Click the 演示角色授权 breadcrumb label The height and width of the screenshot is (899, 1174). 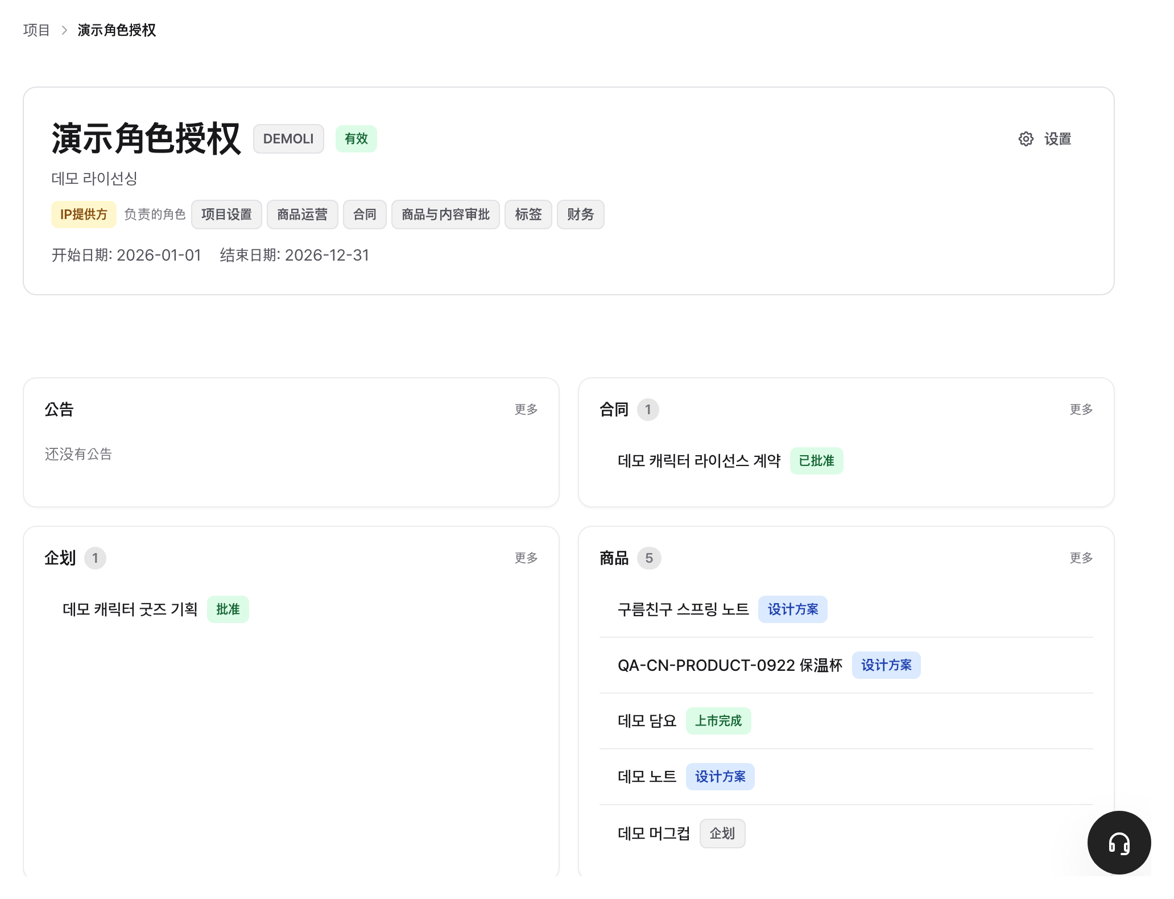click(x=117, y=30)
